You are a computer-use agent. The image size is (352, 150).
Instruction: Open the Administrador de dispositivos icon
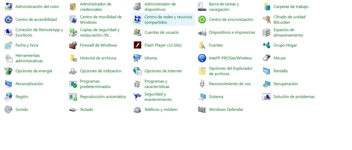pos(138,7)
